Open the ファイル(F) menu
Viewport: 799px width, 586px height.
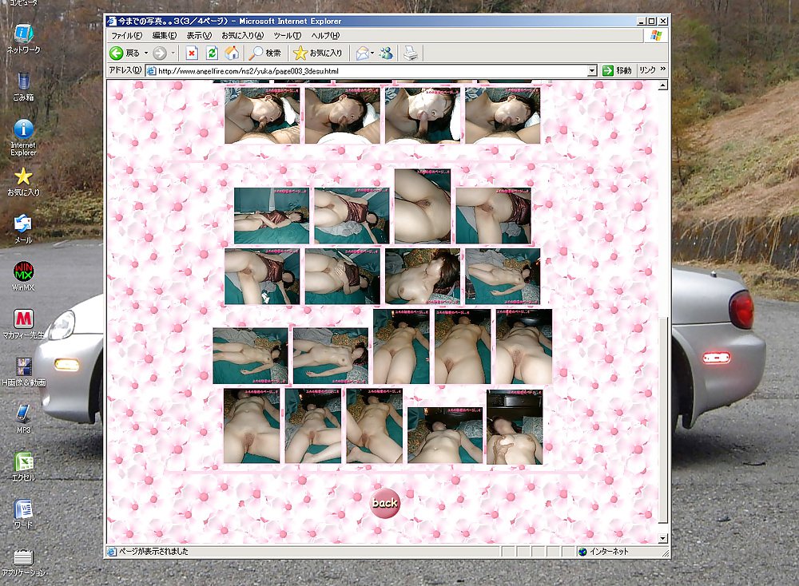pos(125,36)
